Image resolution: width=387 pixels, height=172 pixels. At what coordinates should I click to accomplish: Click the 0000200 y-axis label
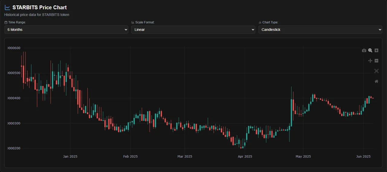(14, 148)
